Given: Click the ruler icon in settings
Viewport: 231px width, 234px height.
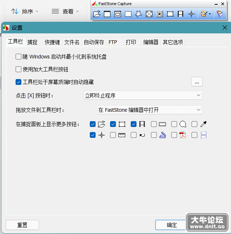Looking at the screenshot, I should click(x=122, y=135).
